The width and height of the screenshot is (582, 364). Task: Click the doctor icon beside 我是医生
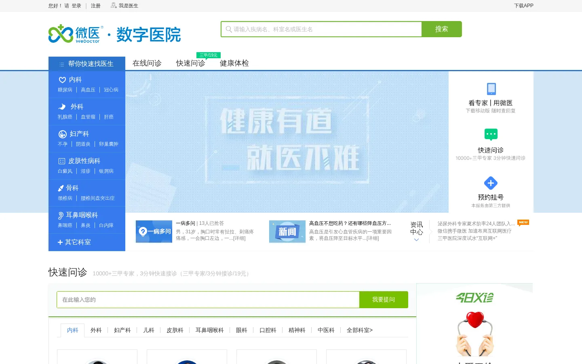114,5
